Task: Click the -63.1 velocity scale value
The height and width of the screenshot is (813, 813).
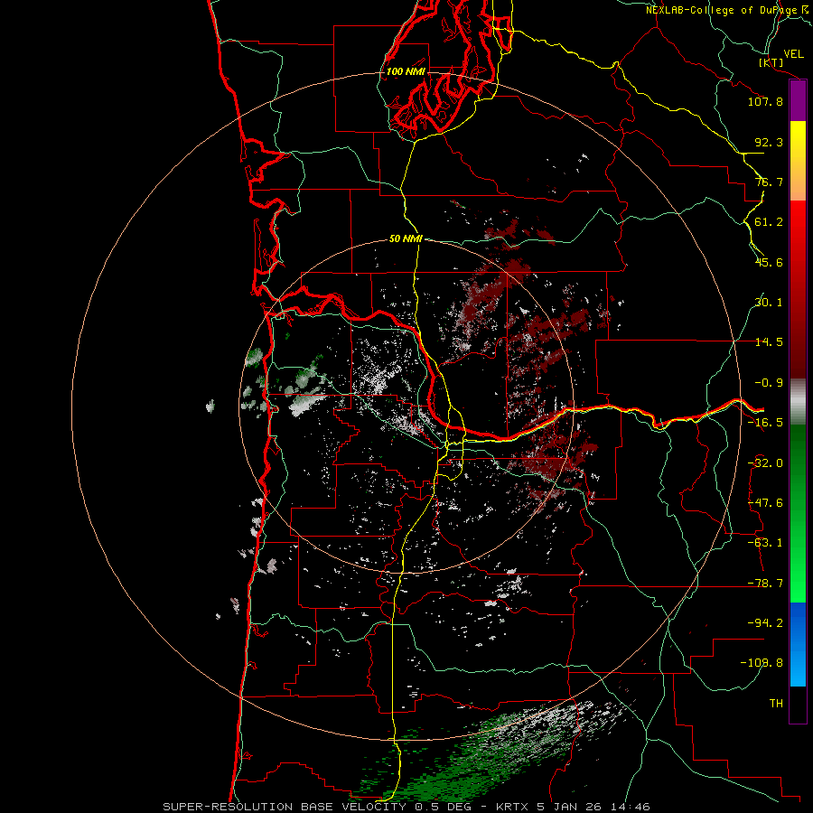Action: click(x=765, y=543)
